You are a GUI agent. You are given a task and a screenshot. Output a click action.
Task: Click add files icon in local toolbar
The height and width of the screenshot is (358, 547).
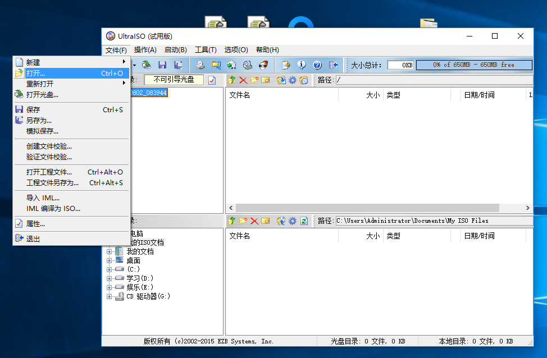(x=281, y=221)
